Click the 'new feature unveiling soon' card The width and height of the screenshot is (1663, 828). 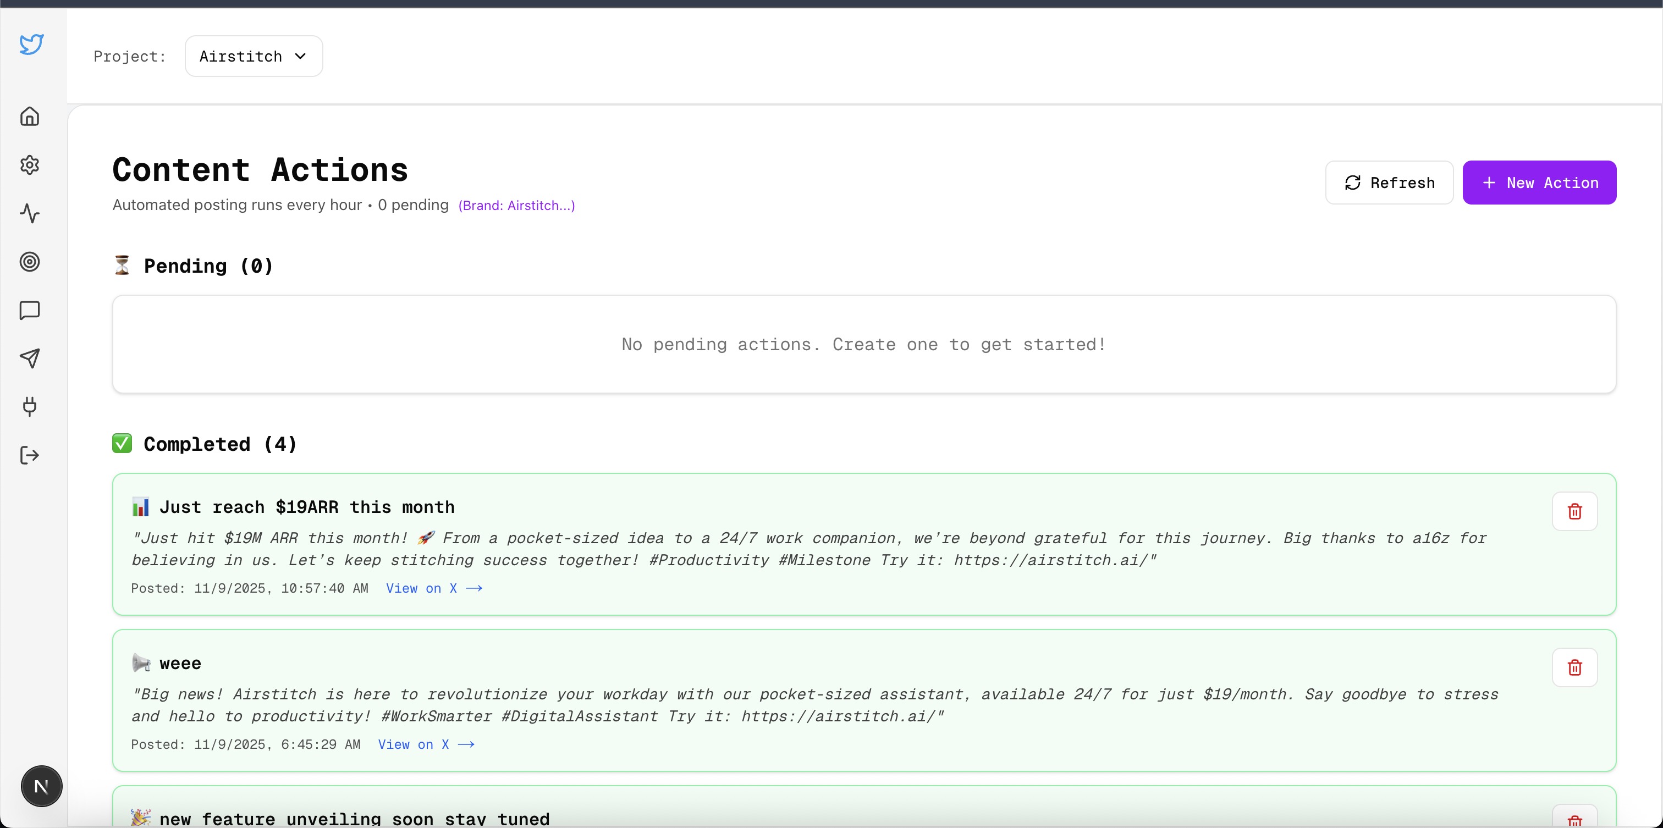click(354, 818)
